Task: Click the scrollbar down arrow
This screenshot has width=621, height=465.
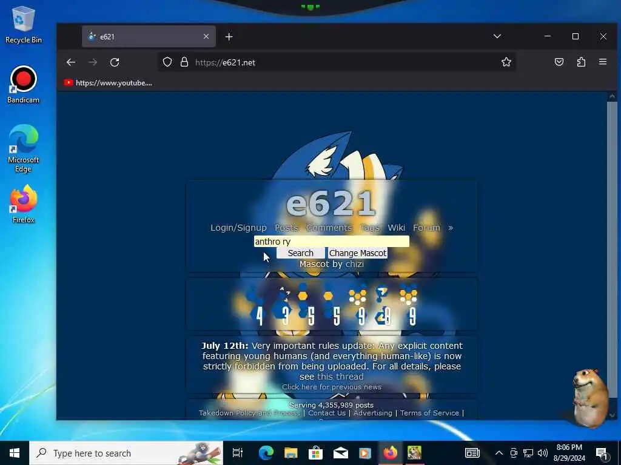Action: (613, 415)
